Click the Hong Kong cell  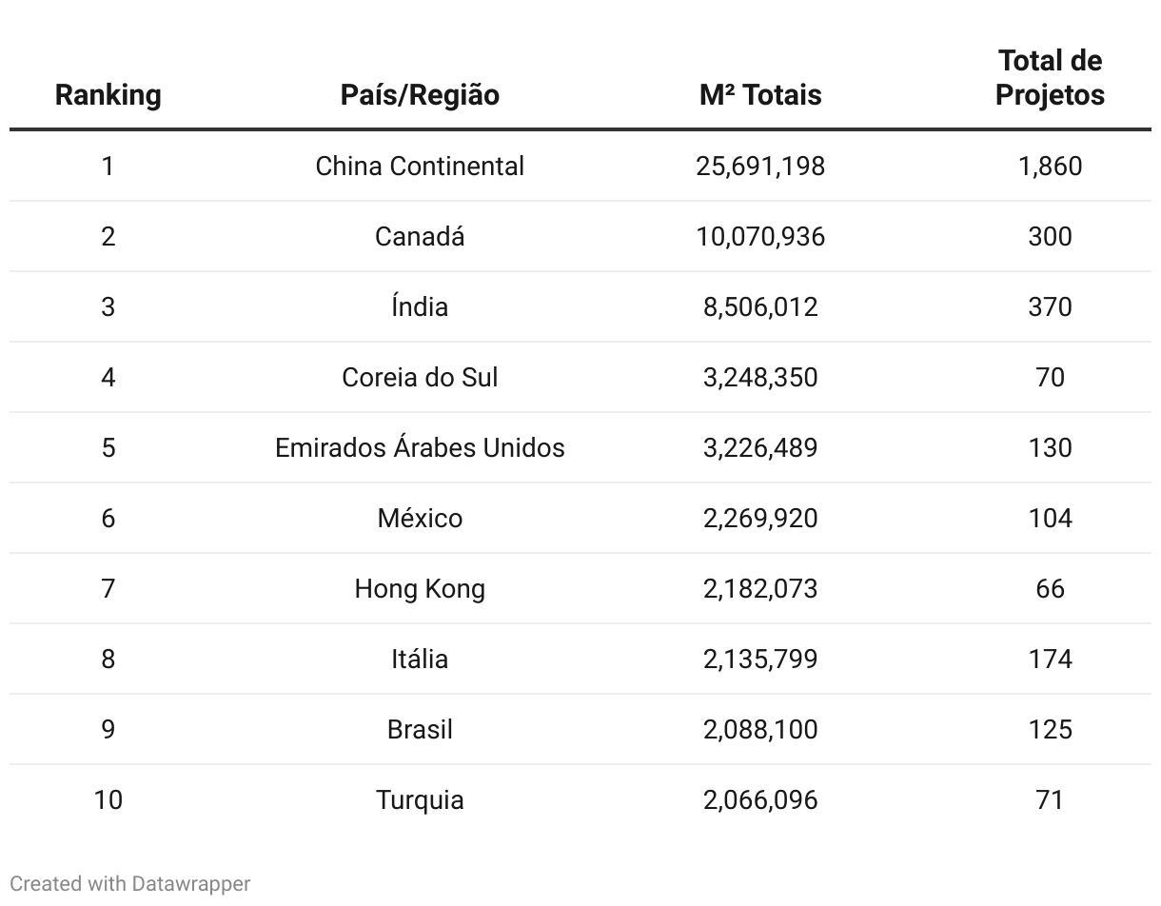pos(420,588)
